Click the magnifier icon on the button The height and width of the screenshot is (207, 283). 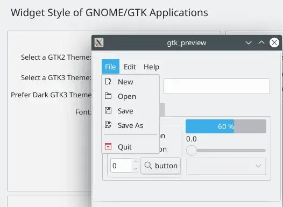(148, 166)
